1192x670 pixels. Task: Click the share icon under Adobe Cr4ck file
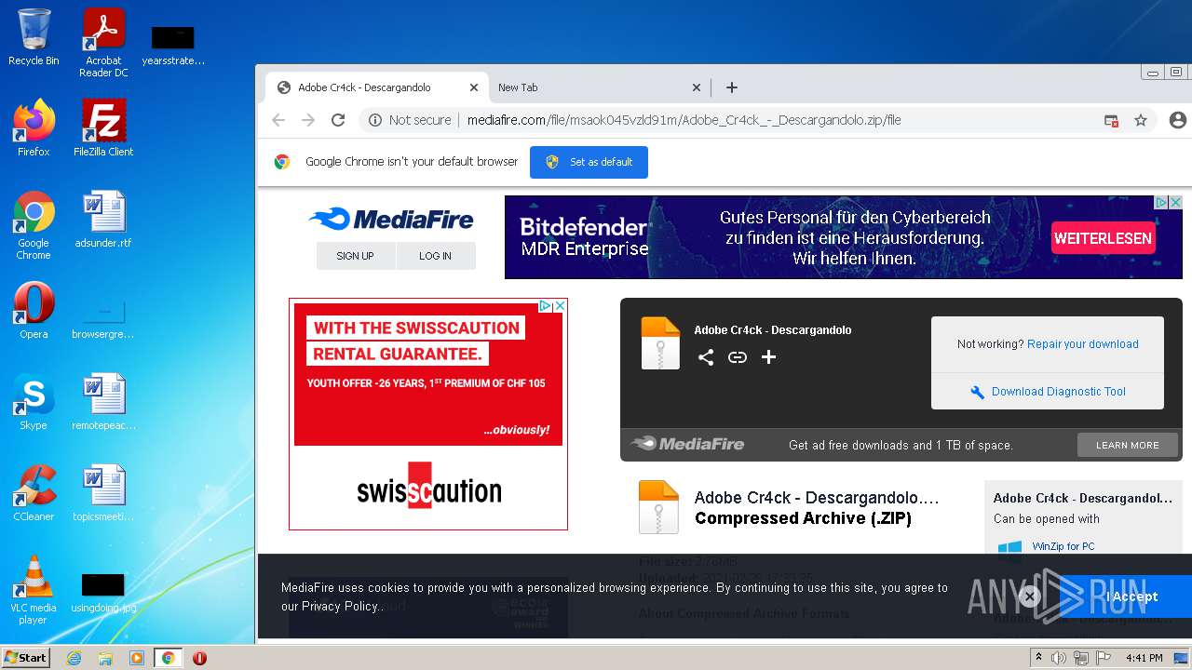pos(706,357)
